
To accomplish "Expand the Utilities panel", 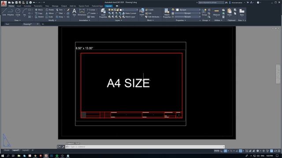I will click(218, 21).
